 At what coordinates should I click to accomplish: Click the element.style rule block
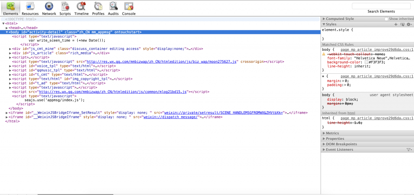368,34
